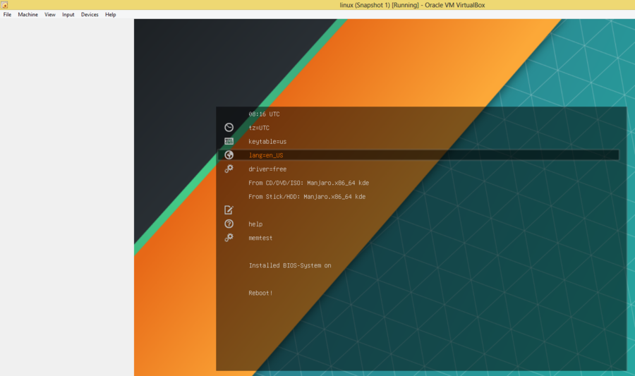Click the question mark help icon
This screenshot has width=635, height=376.
pos(229,224)
